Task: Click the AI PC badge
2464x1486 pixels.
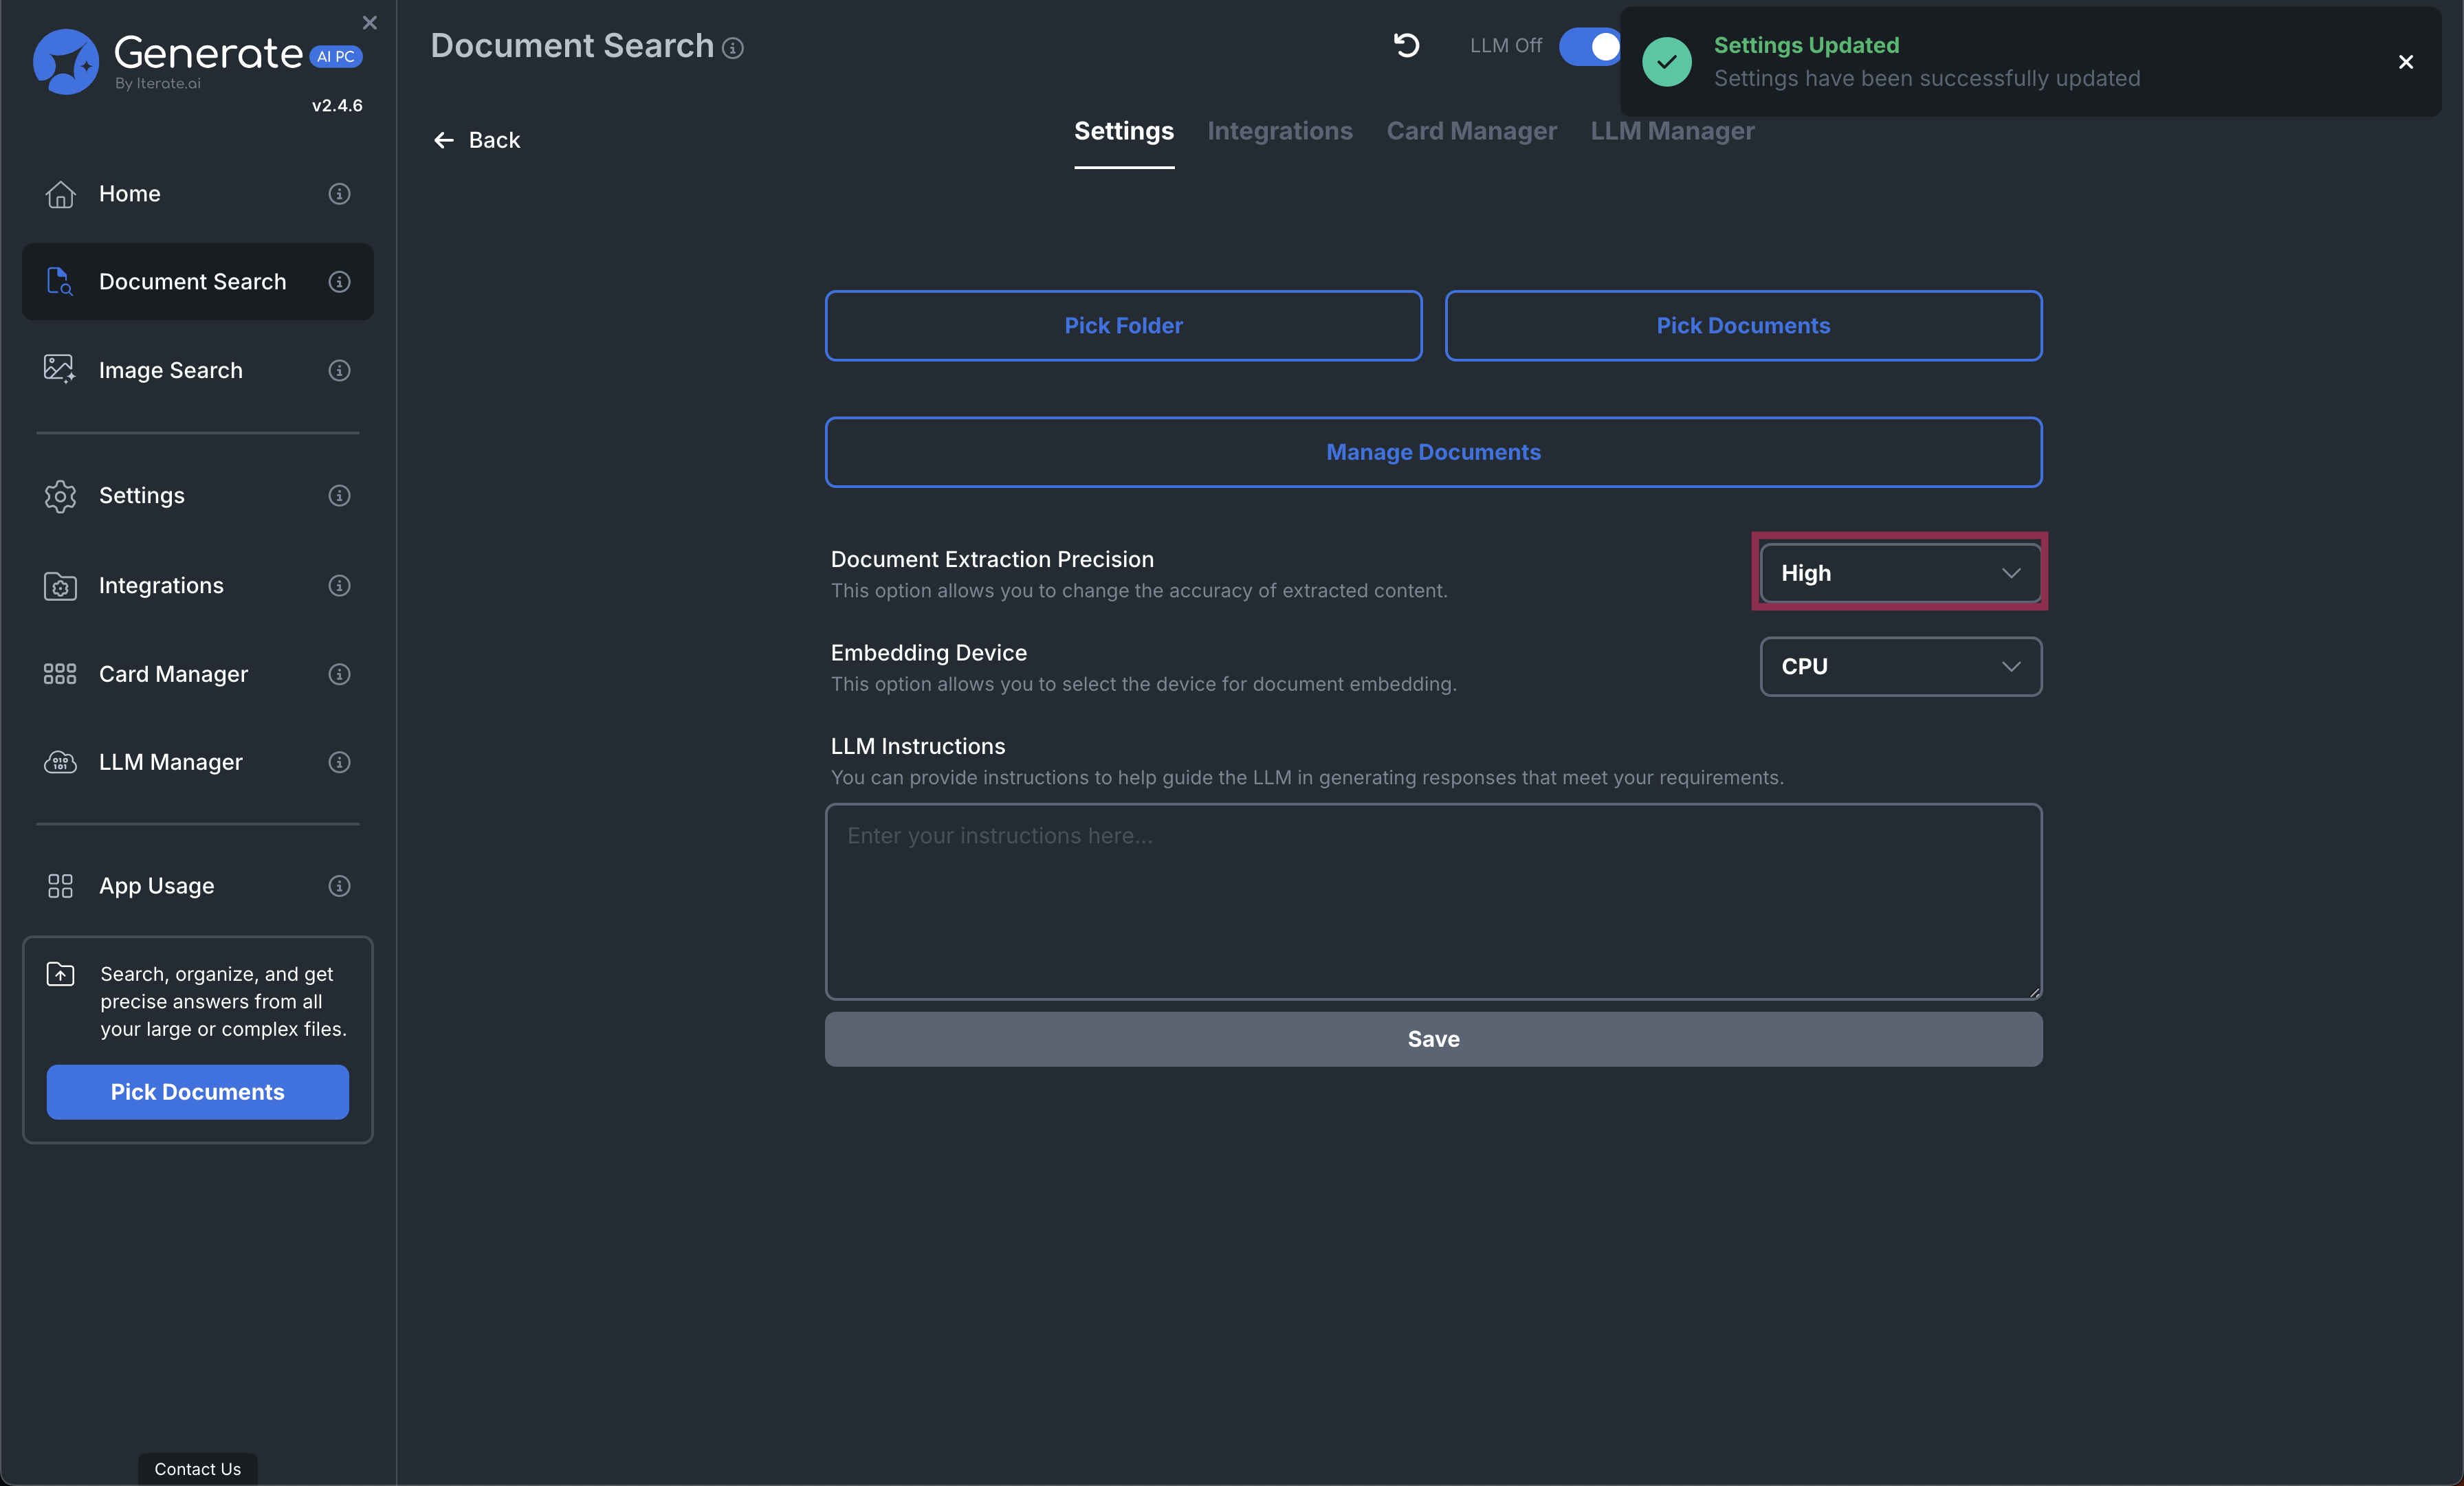Action: coord(336,57)
